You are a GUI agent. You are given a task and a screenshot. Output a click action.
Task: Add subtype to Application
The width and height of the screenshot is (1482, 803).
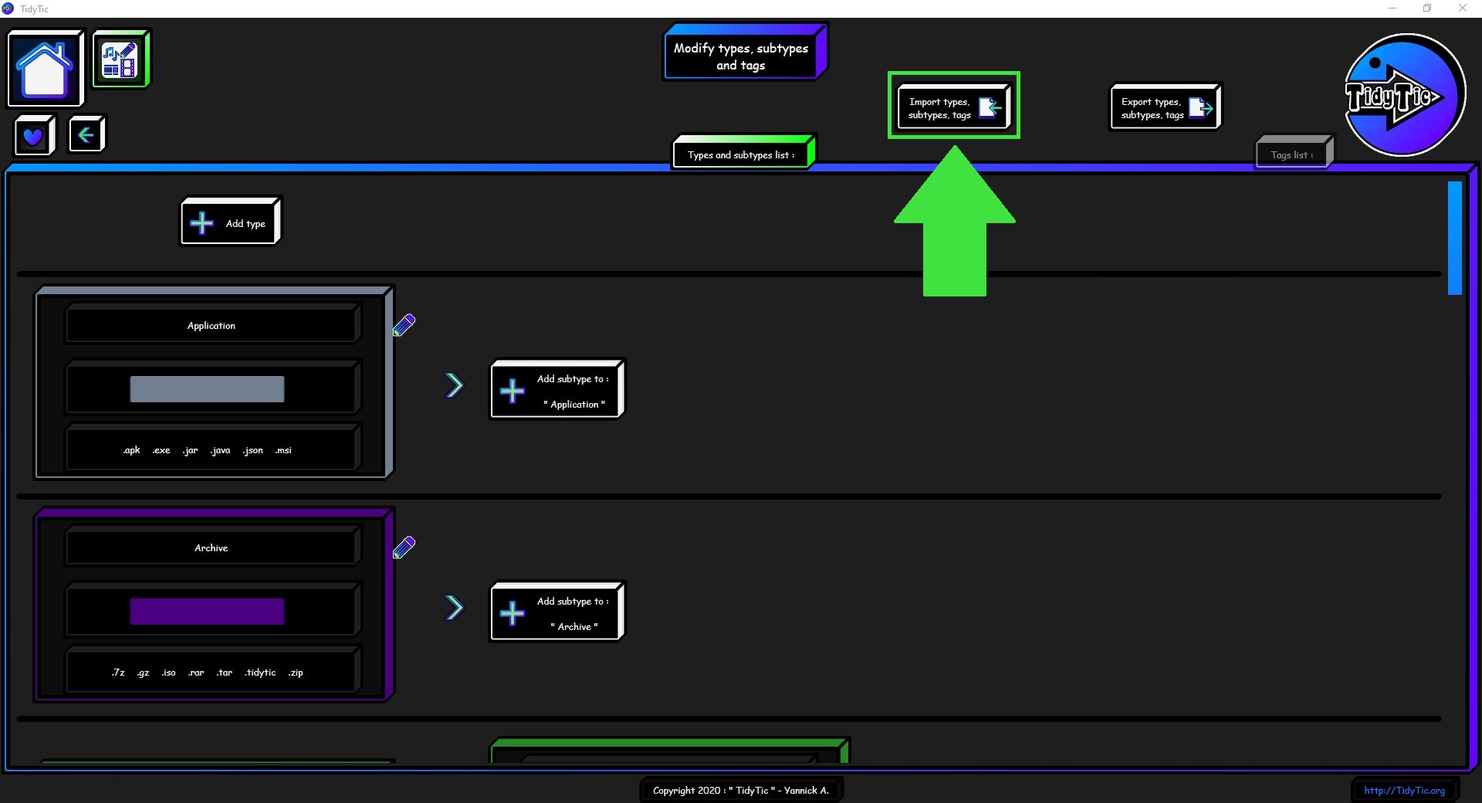557,391
